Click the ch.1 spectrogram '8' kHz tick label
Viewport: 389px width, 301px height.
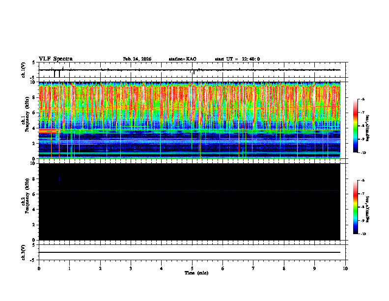(x=34, y=97)
